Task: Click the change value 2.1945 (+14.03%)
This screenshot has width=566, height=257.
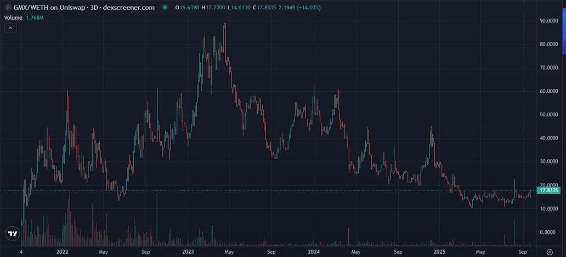Action: [301, 7]
